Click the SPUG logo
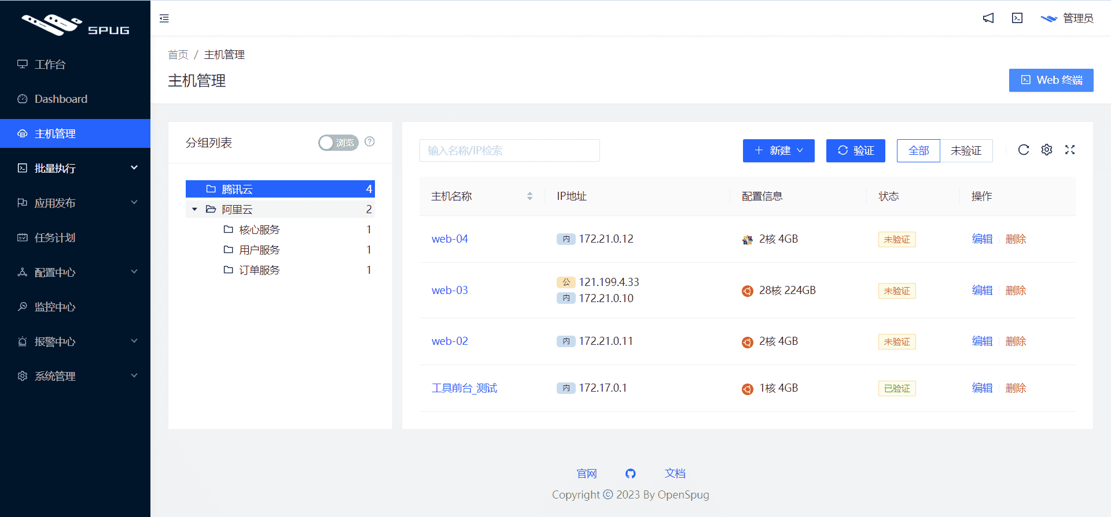The image size is (1111, 517). 75,25
